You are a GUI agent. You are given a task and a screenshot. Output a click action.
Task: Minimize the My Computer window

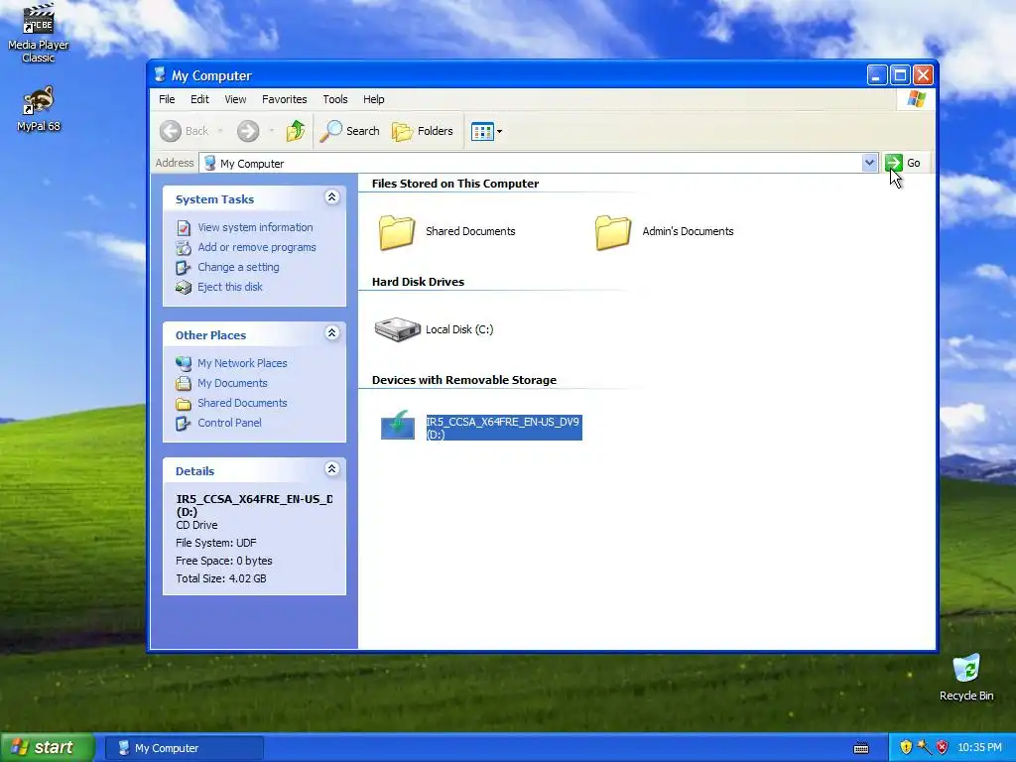pyautogui.click(x=877, y=75)
